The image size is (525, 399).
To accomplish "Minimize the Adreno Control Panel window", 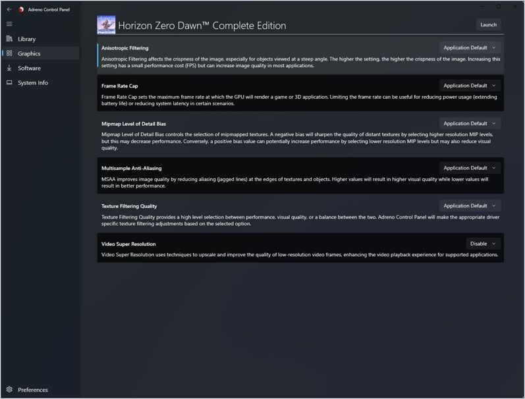I will (x=482, y=7).
